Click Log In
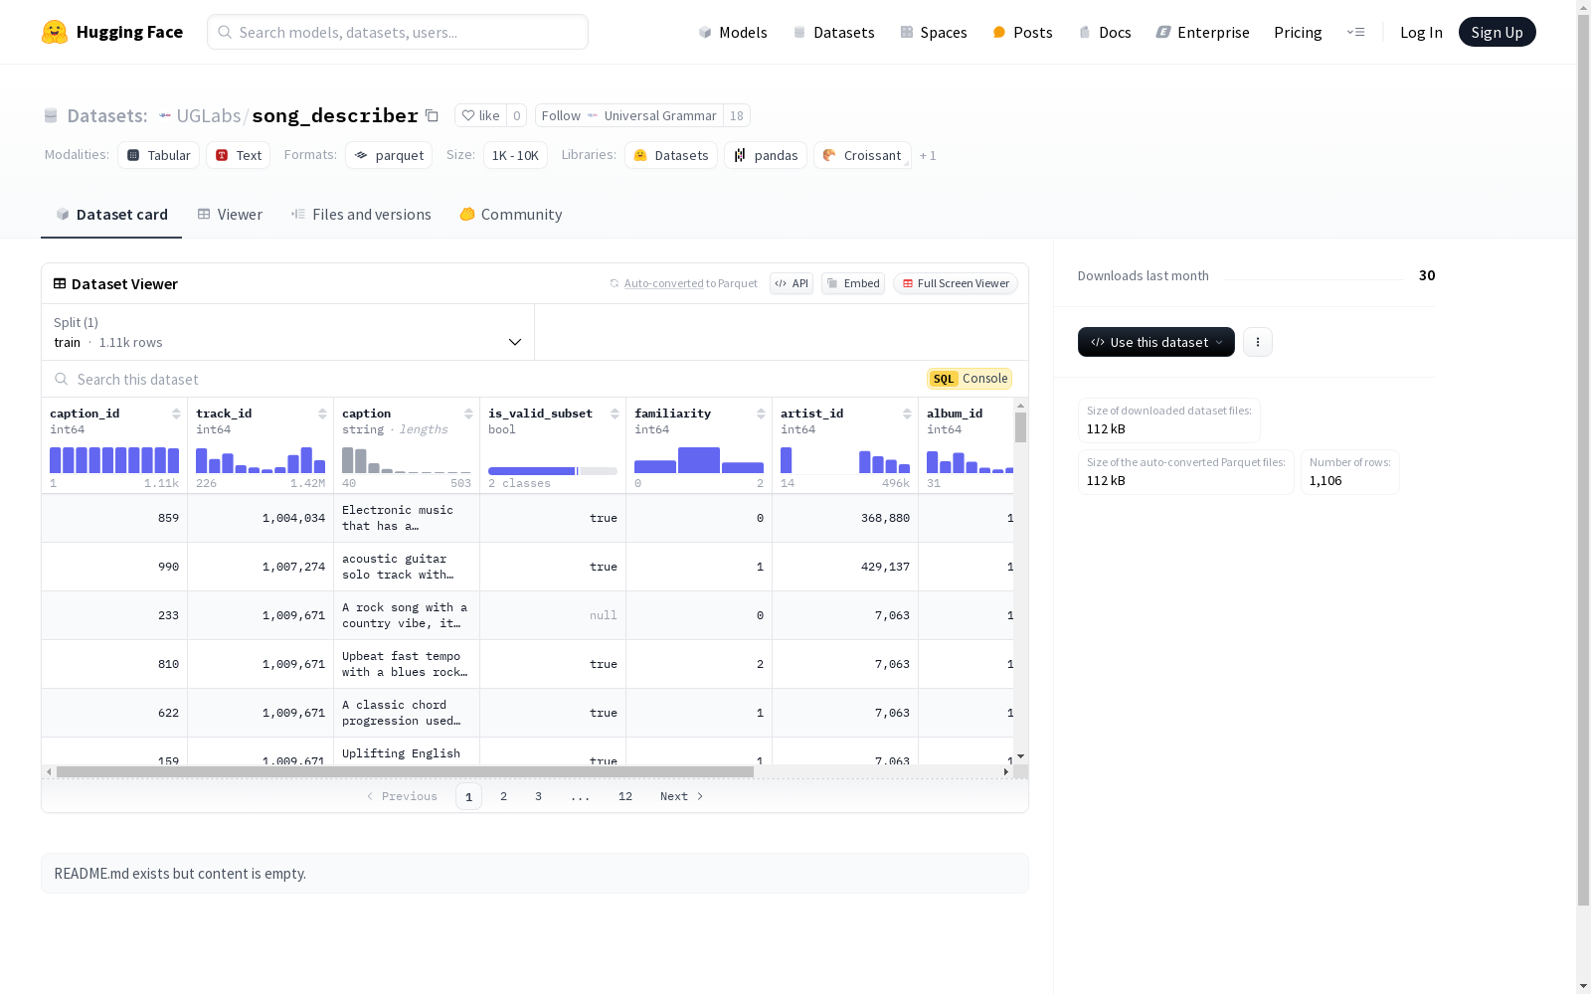This screenshot has width=1591, height=994. pos(1421,32)
